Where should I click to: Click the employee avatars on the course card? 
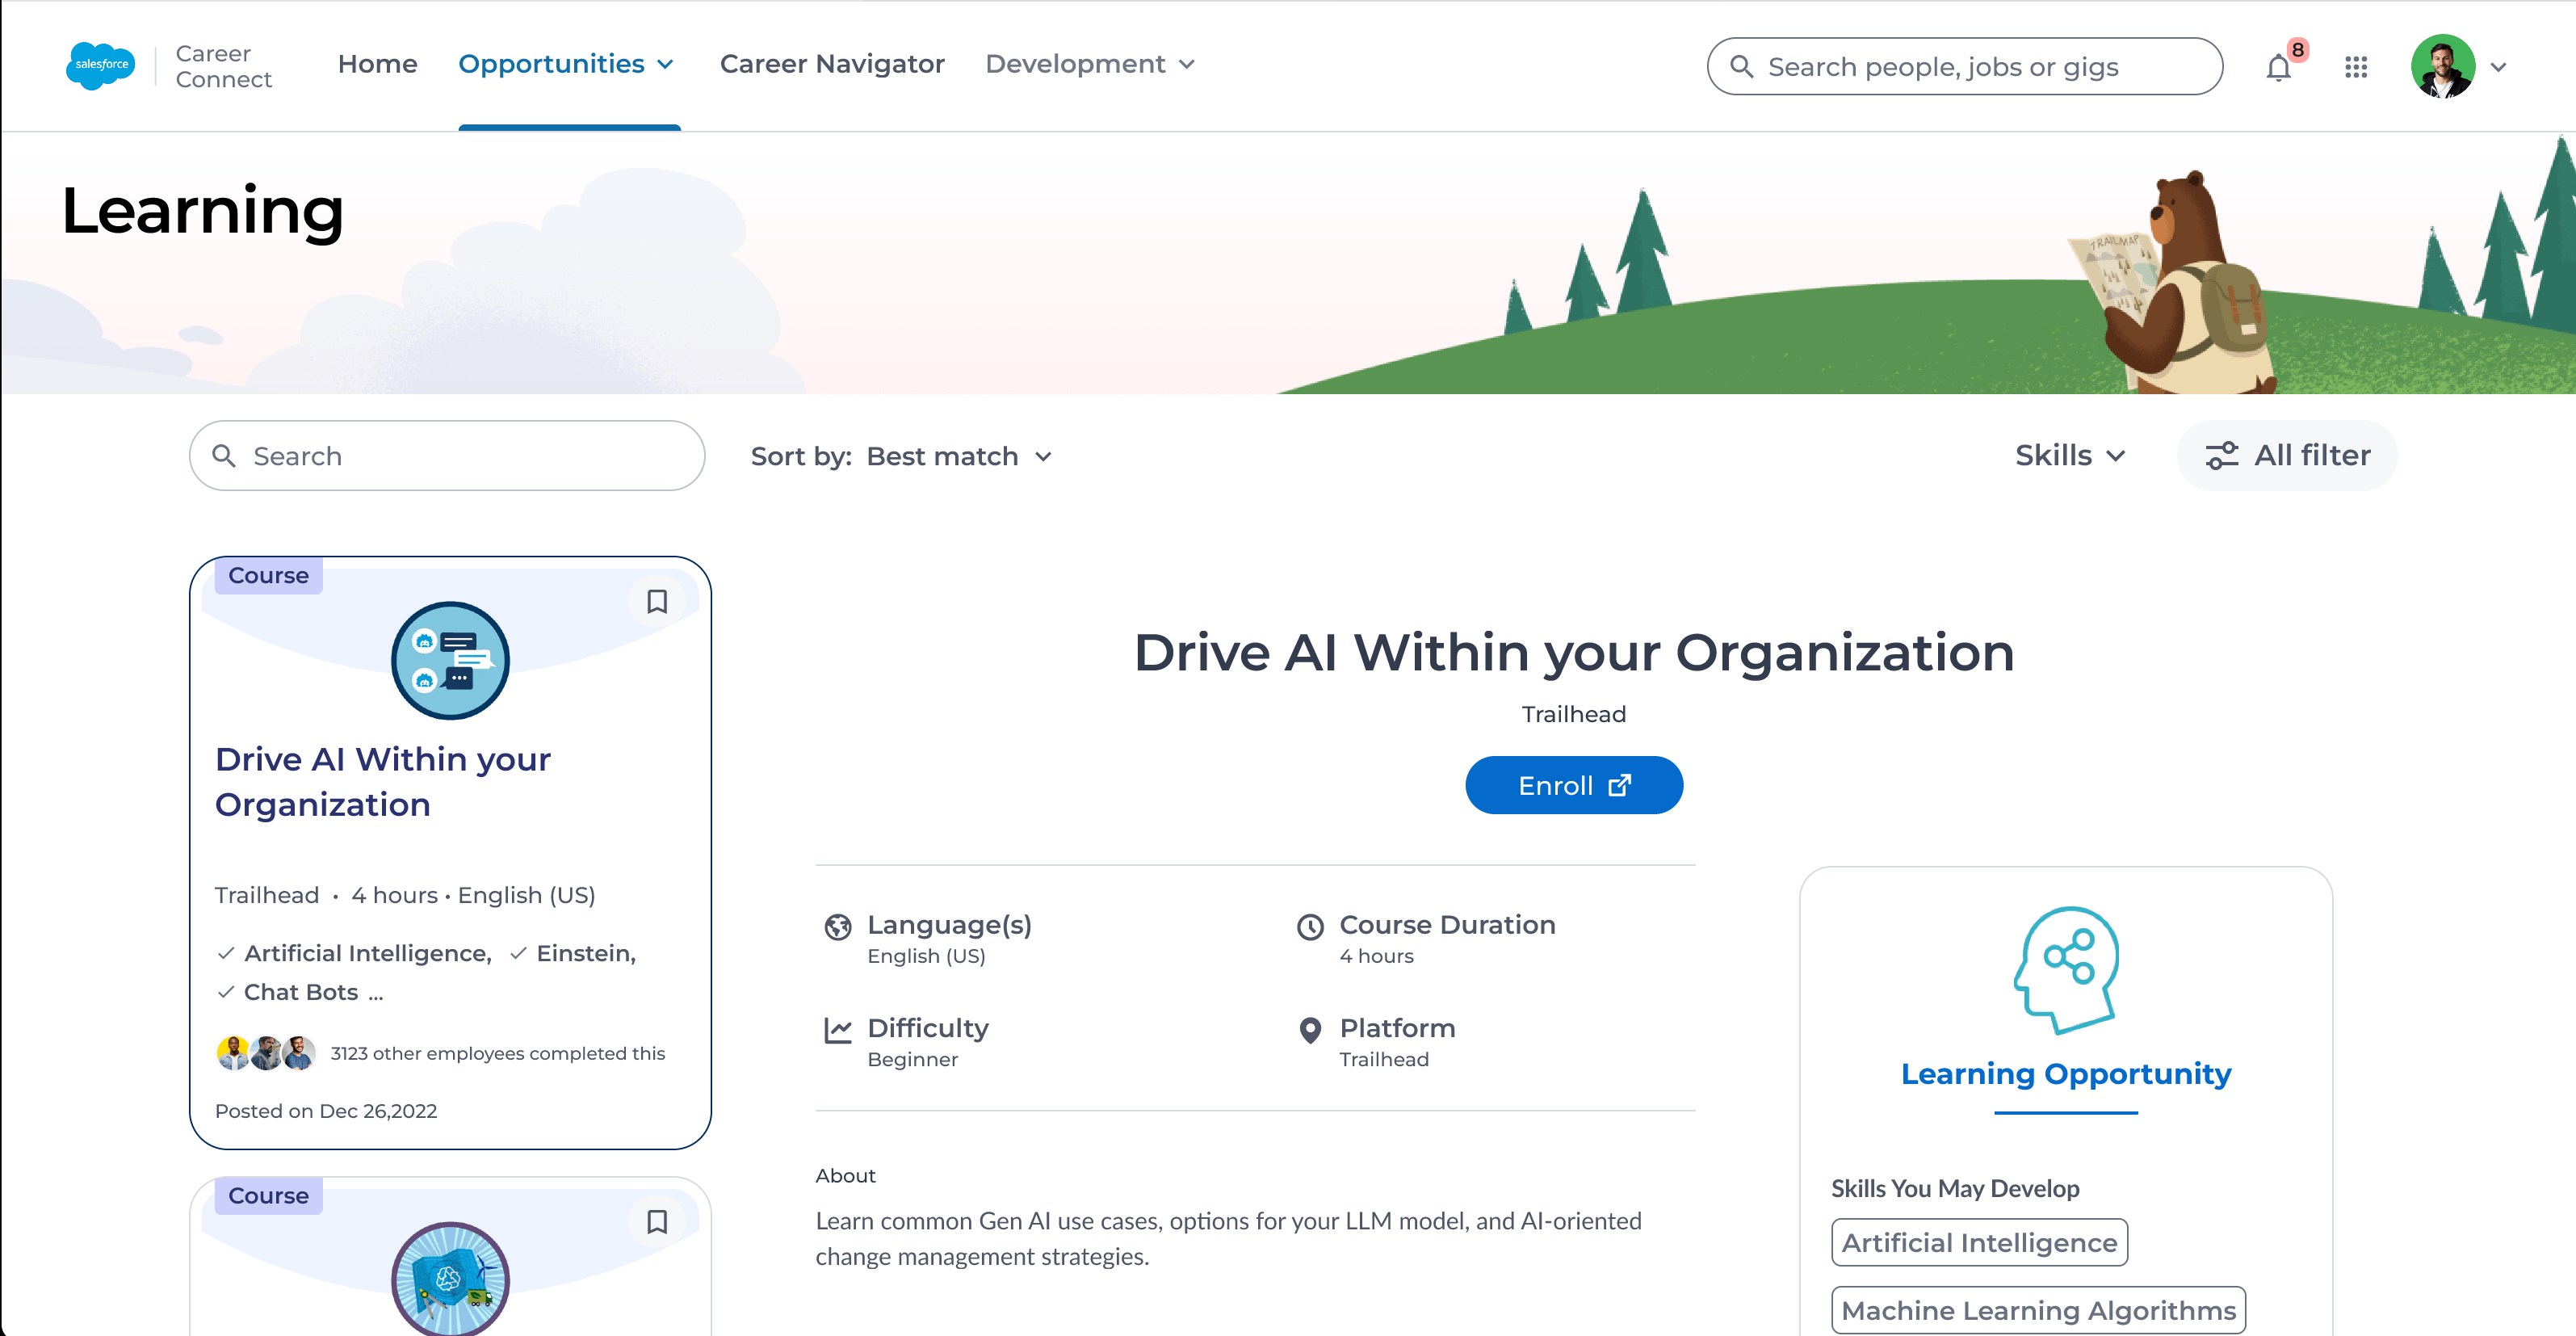[266, 1053]
